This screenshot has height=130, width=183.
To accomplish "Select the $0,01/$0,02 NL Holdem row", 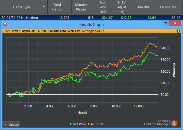I will tap(91, 18).
